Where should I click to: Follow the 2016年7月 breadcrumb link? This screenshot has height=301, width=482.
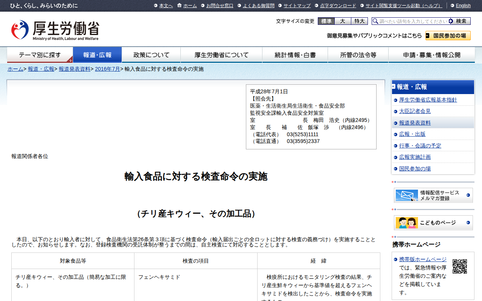coord(107,69)
